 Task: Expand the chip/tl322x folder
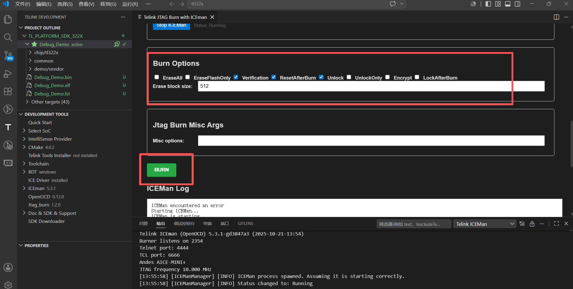point(30,52)
